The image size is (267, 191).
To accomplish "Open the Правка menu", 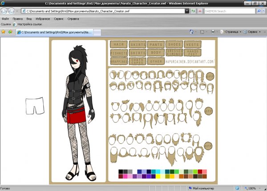I will click(17, 19).
